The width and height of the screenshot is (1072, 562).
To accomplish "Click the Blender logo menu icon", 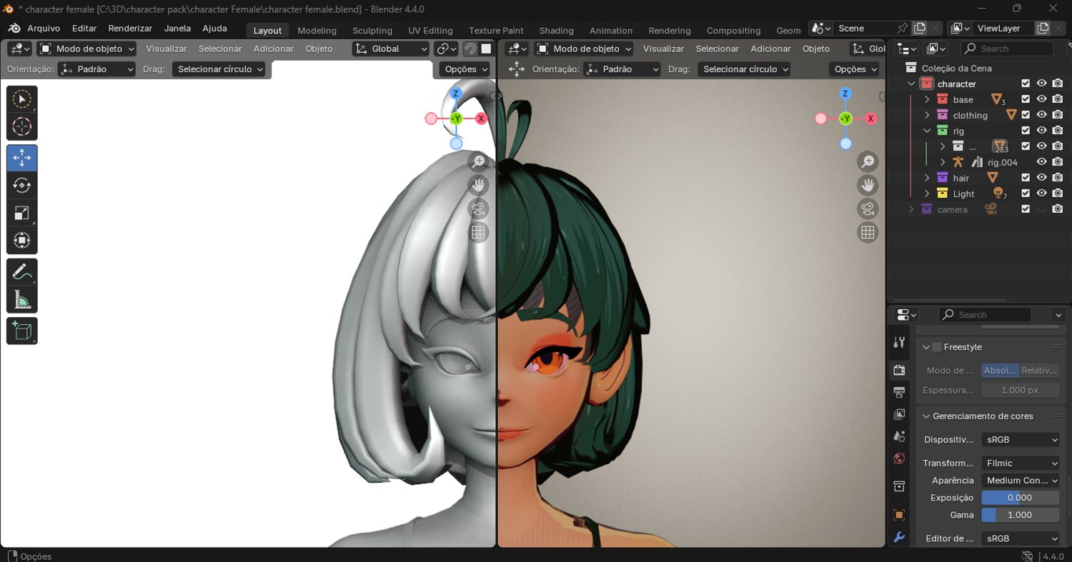I will (14, 29).
